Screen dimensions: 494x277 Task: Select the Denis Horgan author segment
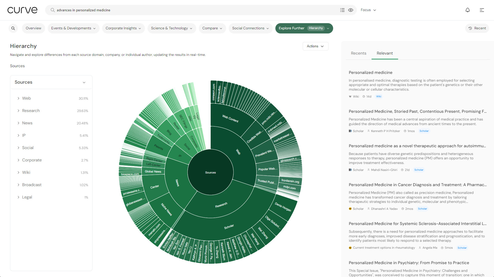283,207
